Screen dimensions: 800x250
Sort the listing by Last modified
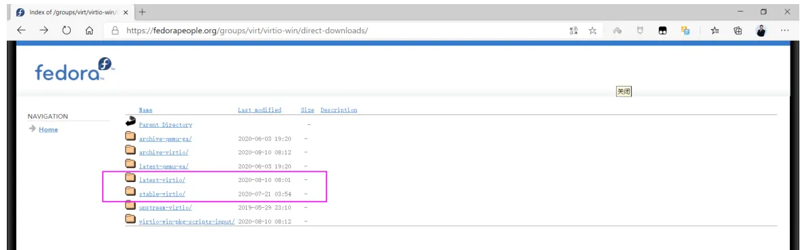coord(260,110)
